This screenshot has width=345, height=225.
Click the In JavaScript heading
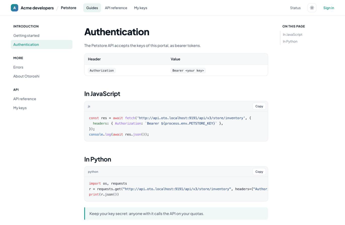tap(102, 94)
